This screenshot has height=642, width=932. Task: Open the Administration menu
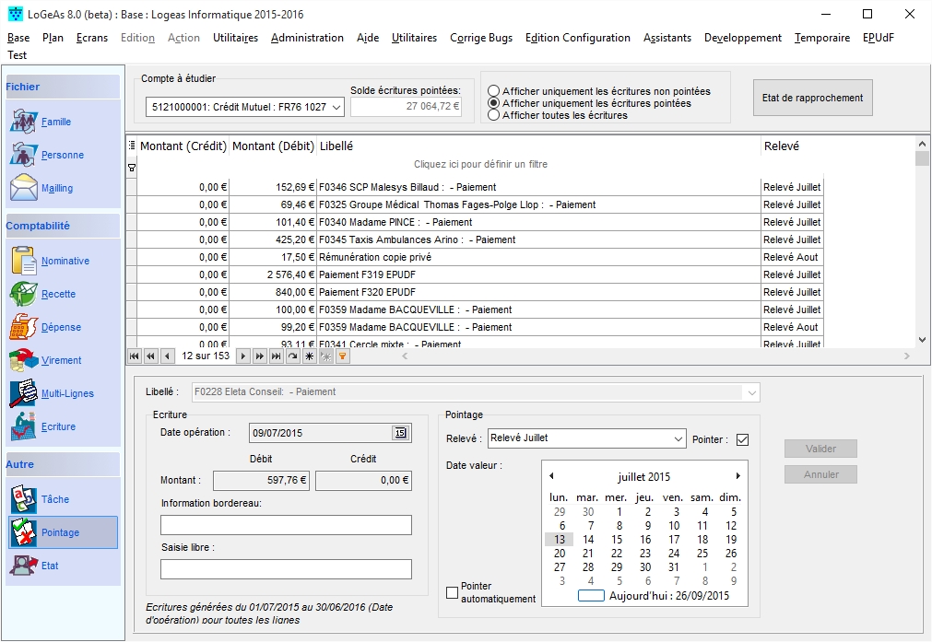tap(307, 38)
